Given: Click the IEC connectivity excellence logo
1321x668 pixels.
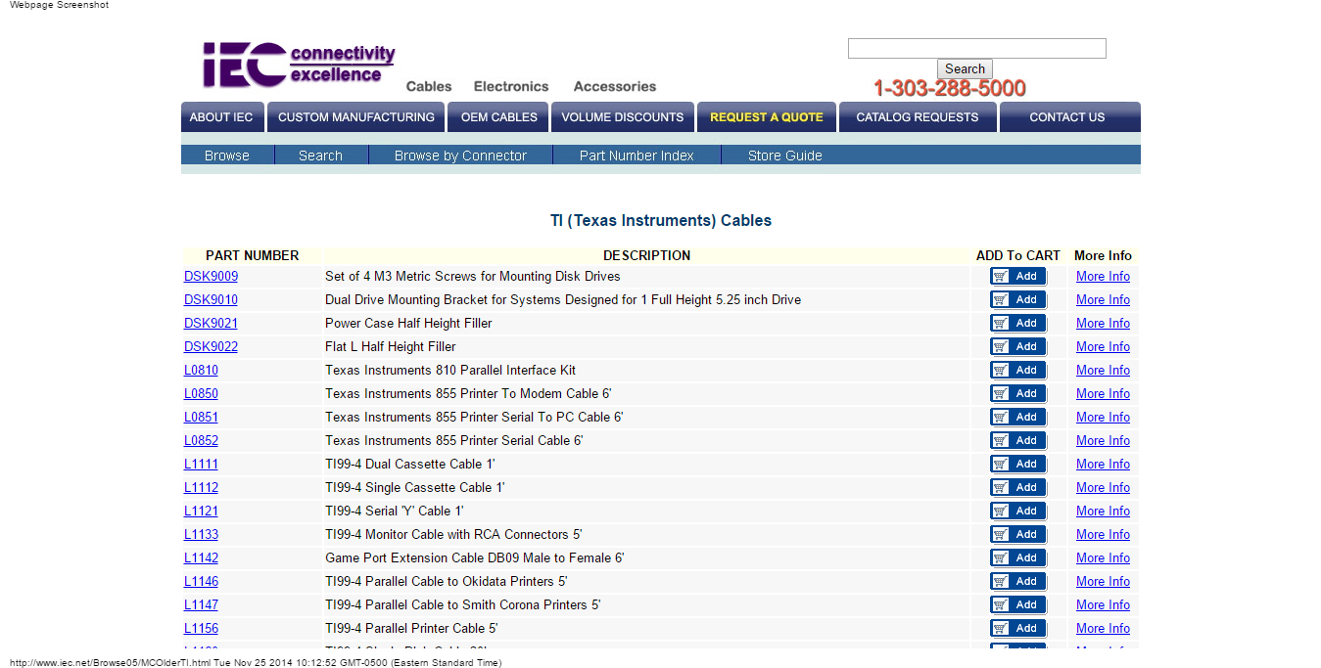Looking at the screenshot, I should [299, 65].
